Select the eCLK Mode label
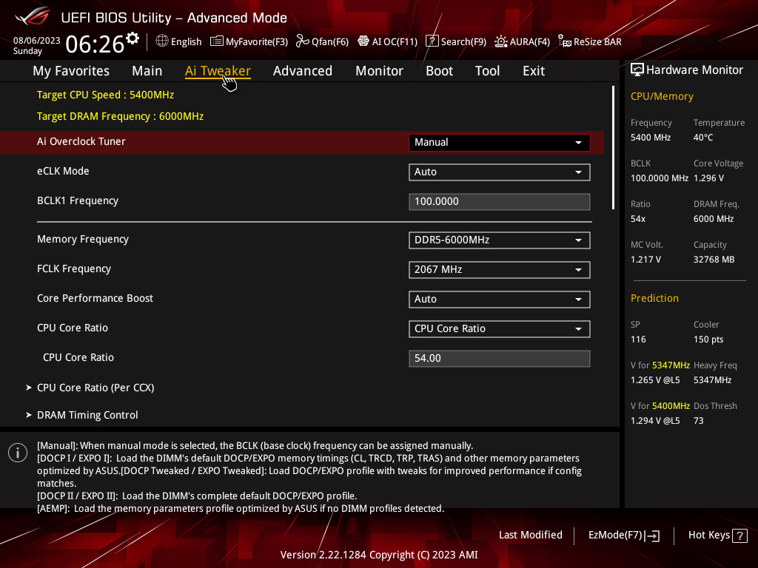Screen dimensions: 758x568 [63, 171]
